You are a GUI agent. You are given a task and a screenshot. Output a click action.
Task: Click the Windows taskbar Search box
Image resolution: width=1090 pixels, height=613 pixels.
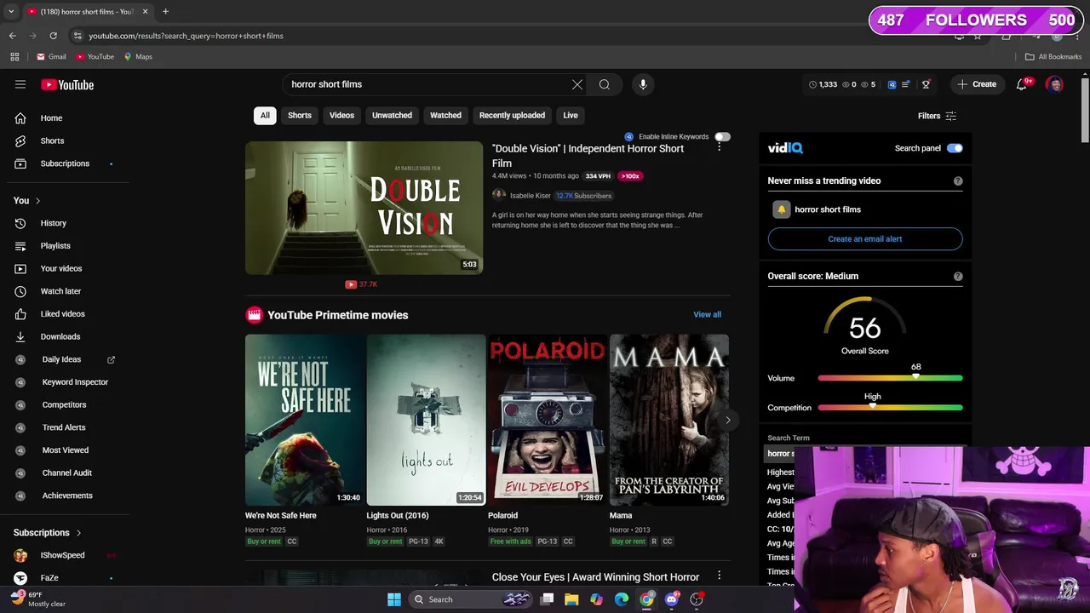click(470, 599)
